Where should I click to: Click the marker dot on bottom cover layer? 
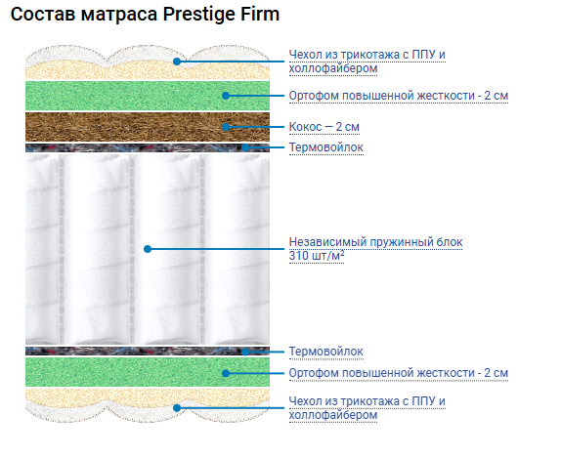click(177, 407)
